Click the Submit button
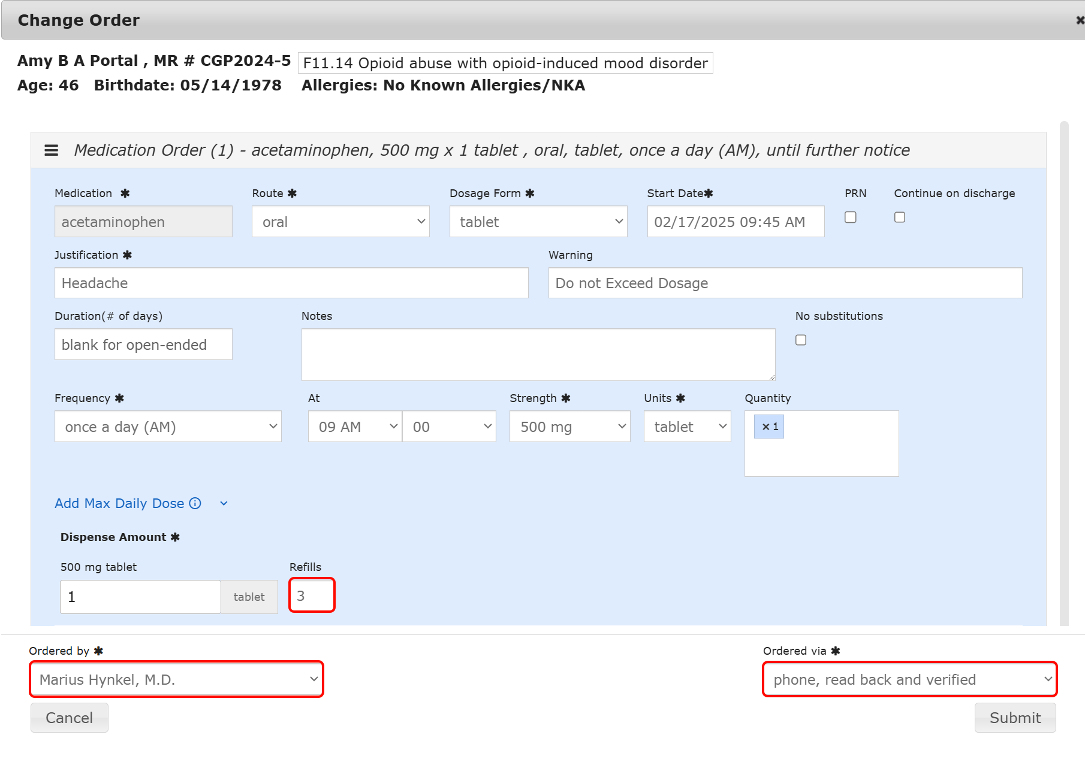This screenshot has width=1085, height=759. pos(1015,718)
